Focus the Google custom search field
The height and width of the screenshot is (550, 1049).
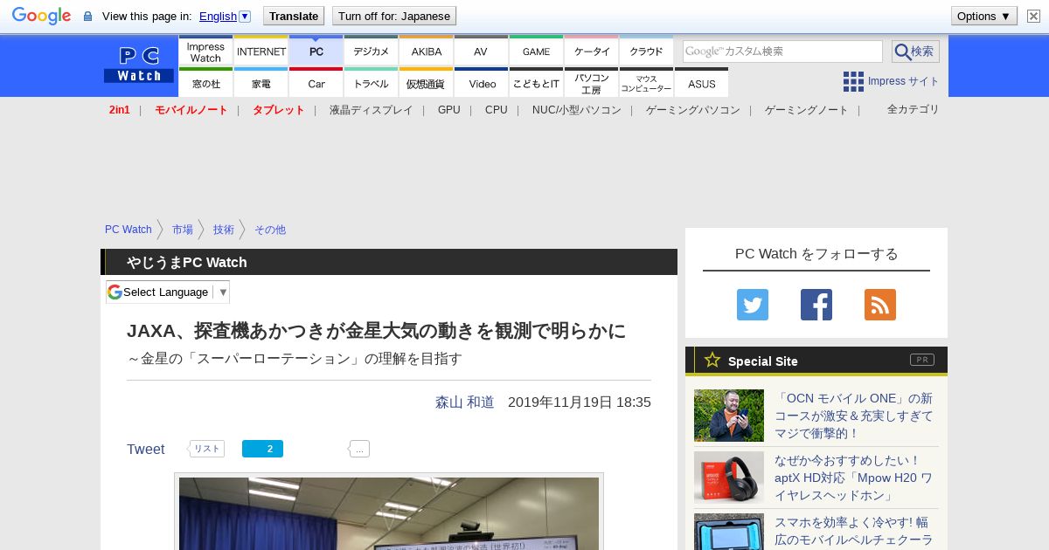tap(782, 52)
